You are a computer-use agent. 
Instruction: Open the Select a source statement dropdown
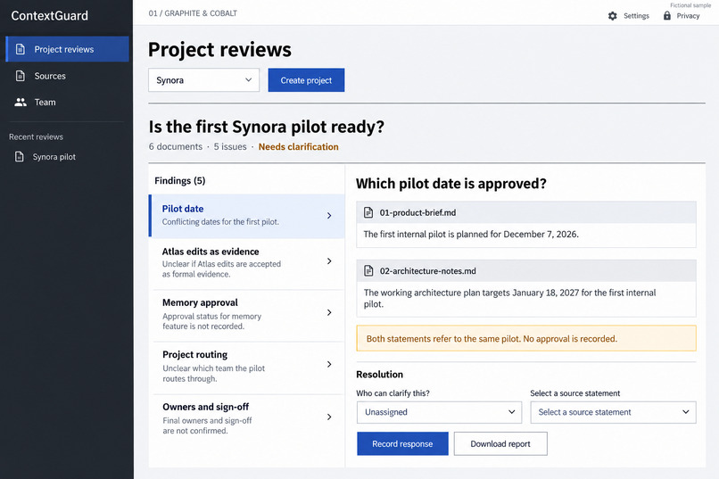coord(613,412)
